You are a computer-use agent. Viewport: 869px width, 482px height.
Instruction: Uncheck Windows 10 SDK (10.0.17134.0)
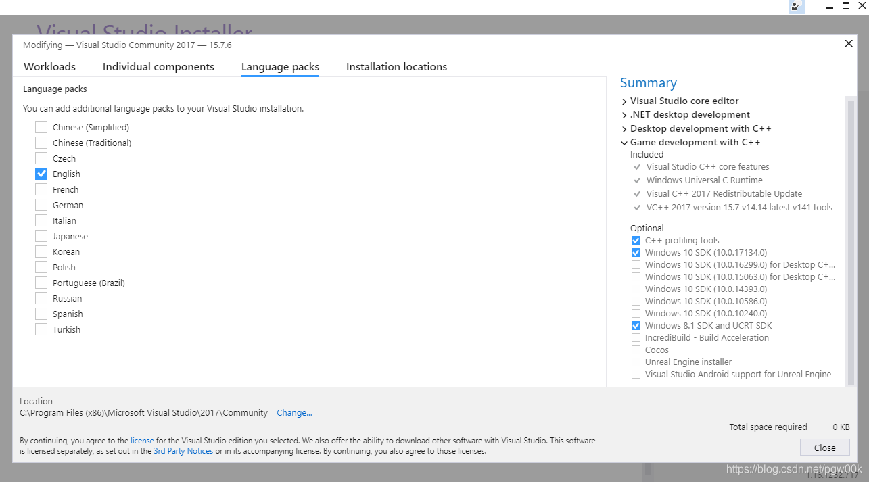[636, 252]
